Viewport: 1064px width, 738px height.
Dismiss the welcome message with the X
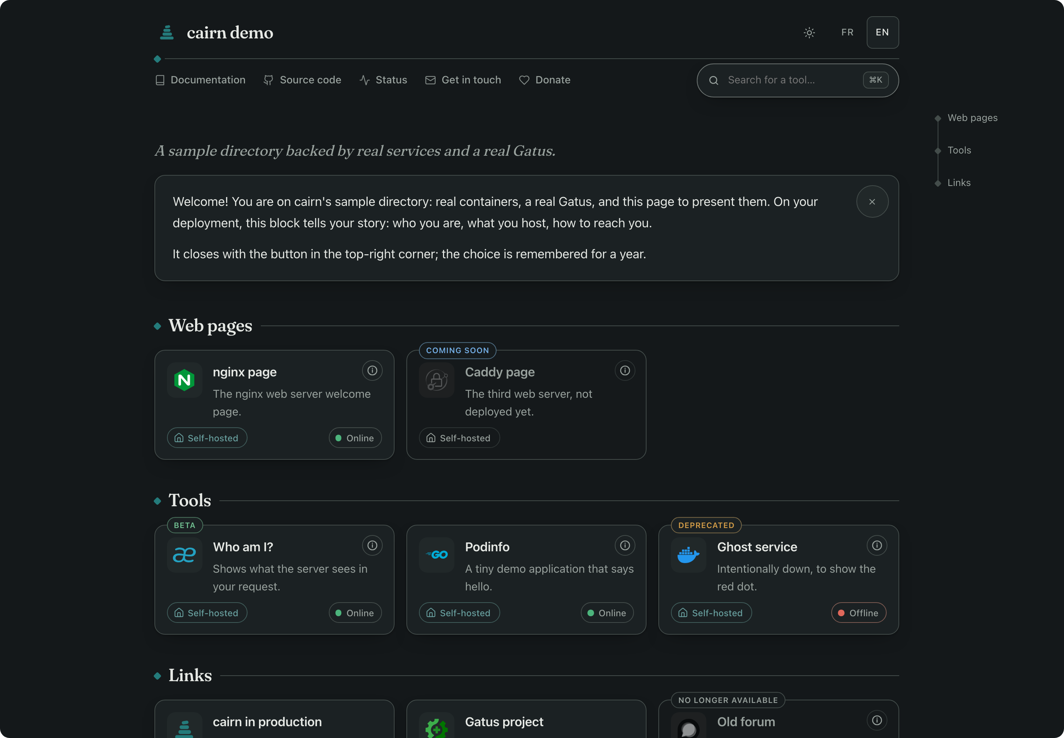(872, 201)
